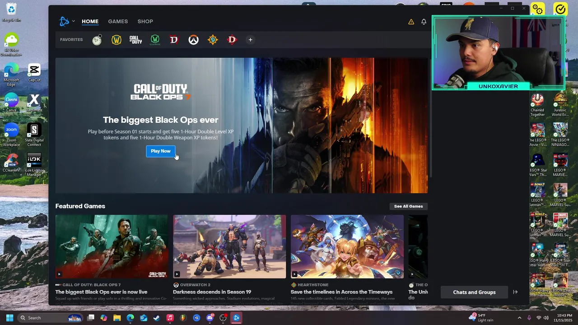Click the See All Games button

tap(408, 206)
